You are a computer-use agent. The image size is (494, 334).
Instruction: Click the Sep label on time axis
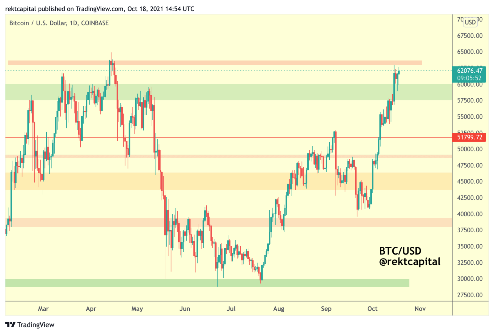tap(326, 309)
